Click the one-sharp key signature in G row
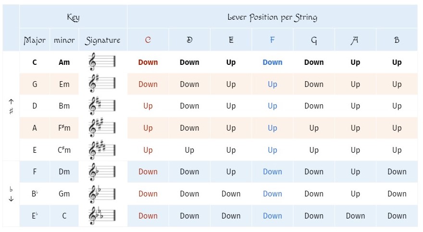The height and width of the screenshot is (232, 423). pos(102,84)
